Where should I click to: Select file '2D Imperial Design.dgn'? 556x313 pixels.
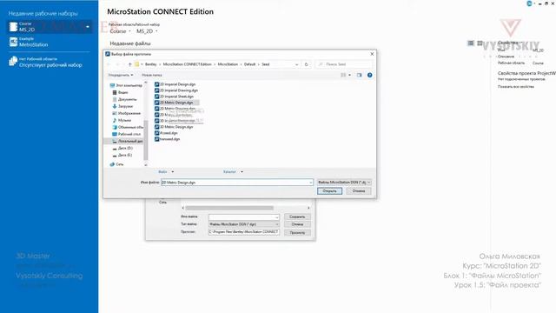(175, 84)
